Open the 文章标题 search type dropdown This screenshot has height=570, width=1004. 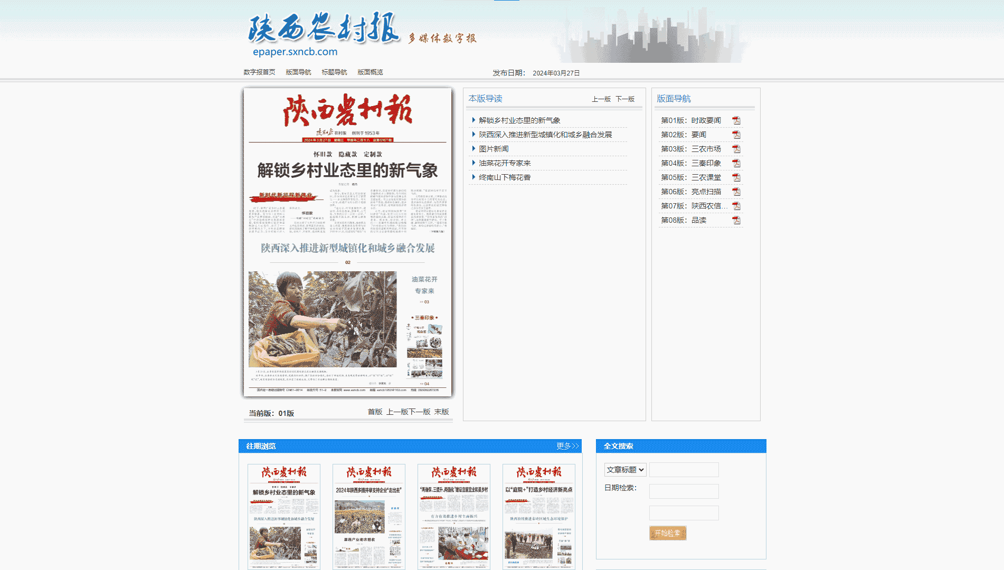pos(625,470)
